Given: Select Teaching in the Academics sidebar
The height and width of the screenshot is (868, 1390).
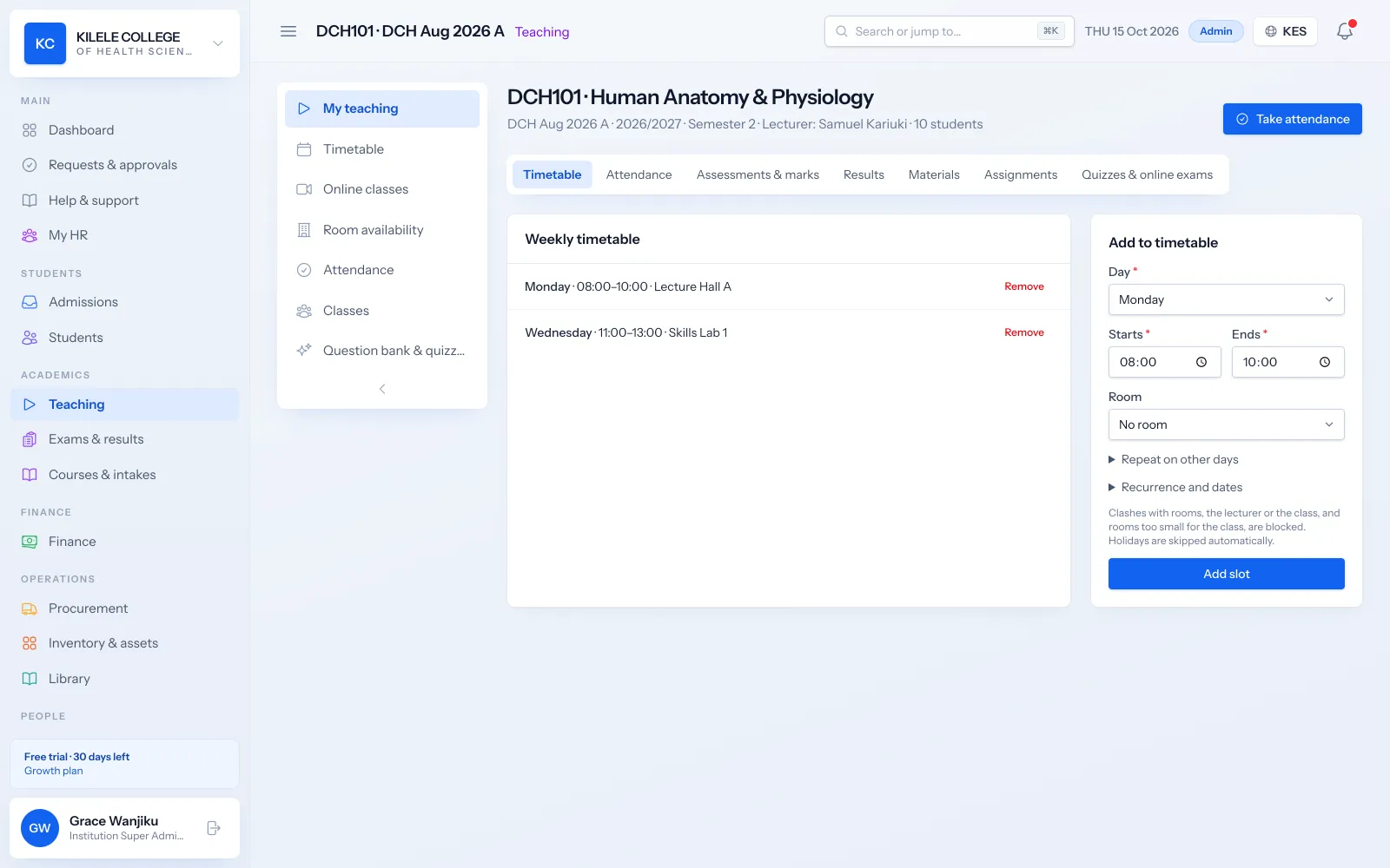Looking at the screenshot, I should [x=124, y=404].
